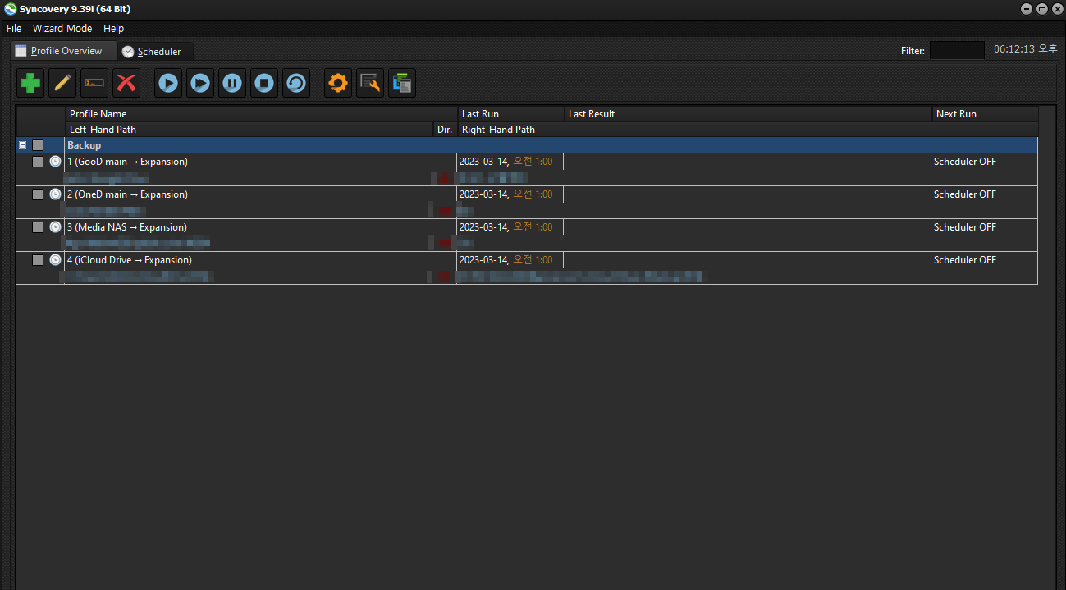The width and height of the screenshot is (1066, 590).
Task: Sort by Profile Name column header
Action: pos(261,114)
